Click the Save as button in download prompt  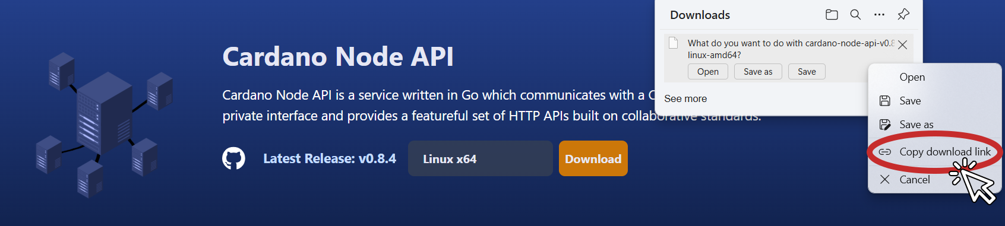point(758,72)
